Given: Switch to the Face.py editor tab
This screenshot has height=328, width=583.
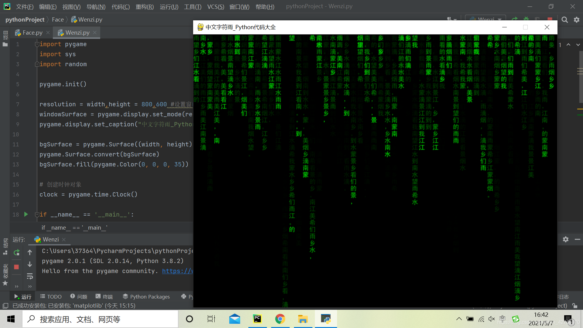Looking at the screenshot, I should click(32, 32).
